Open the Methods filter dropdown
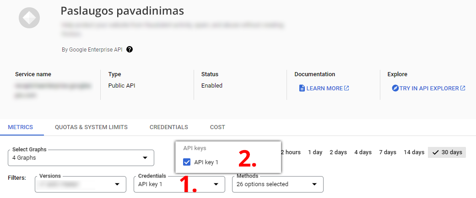The image size is (476, 198). (277, 184)
